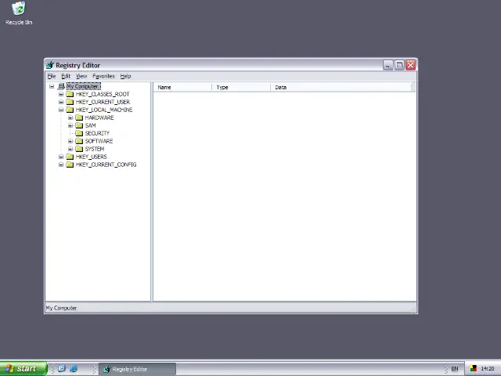Click the taskbar clock showing 14:20
The image size is (501, 376).
click(487, 369)
